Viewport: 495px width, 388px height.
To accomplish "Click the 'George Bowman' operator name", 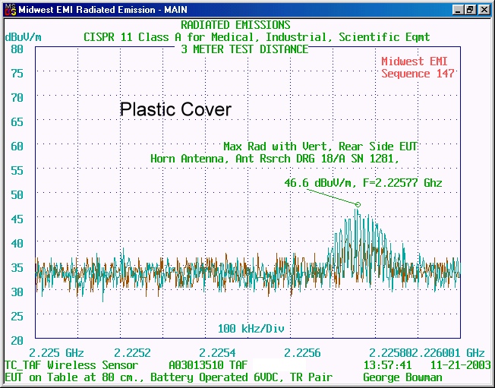I will click(402, 377).
